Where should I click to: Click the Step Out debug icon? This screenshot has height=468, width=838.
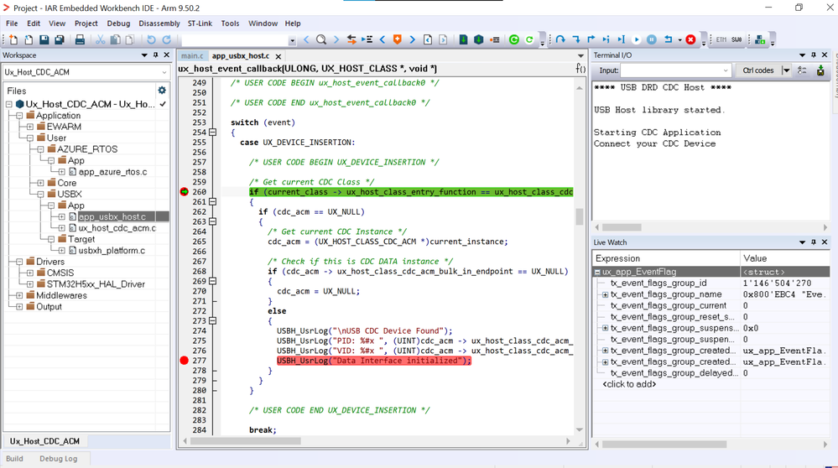point(591,39)
